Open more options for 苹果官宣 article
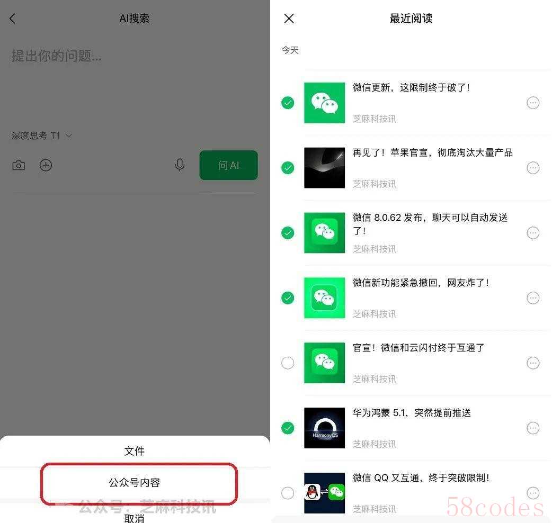Image resolution: width=552 pixels, height=523 pixels. (533, 168)
